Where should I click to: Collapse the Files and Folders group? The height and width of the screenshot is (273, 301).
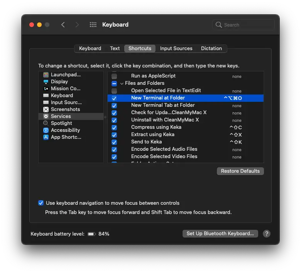122,83
